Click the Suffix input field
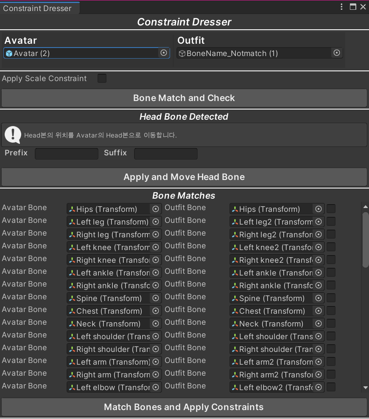Screen dimensions: 369x419 click(166, 154)
